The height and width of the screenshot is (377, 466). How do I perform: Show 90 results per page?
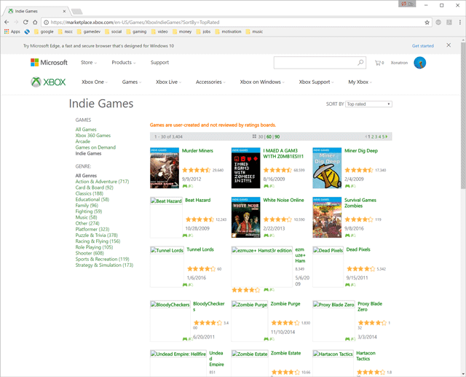(x=277, y=136)
